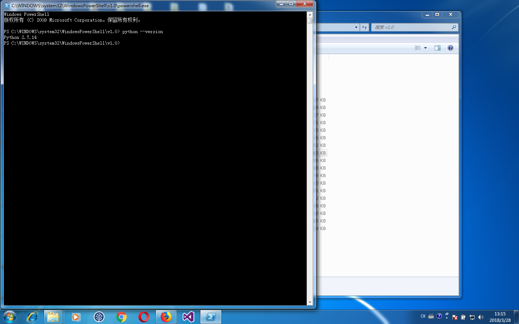The width and height of the screenshot is (519, 324).
Task: Click the PowerShell scrollbar up arrow
Action: pos(310,14)
